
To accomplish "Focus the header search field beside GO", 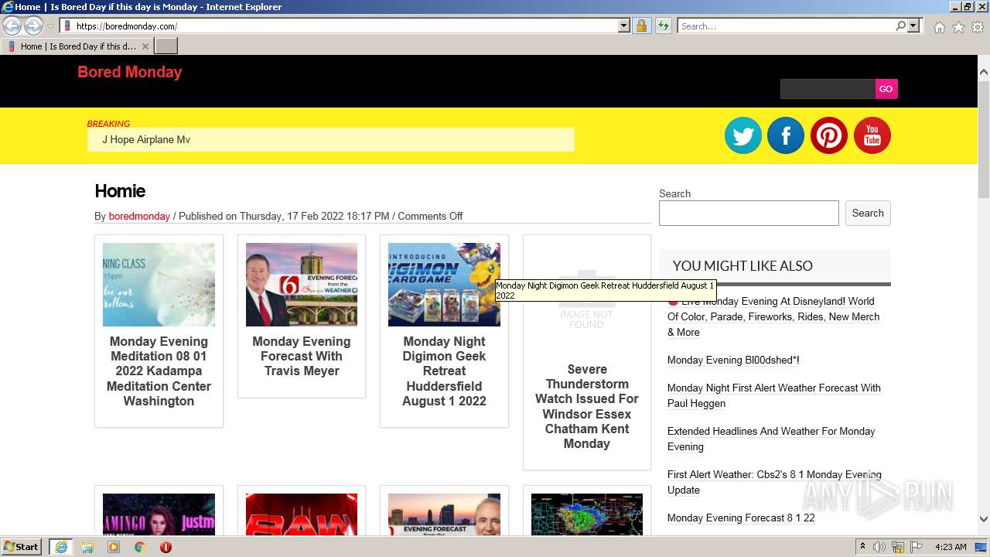I will coord(828,89).
